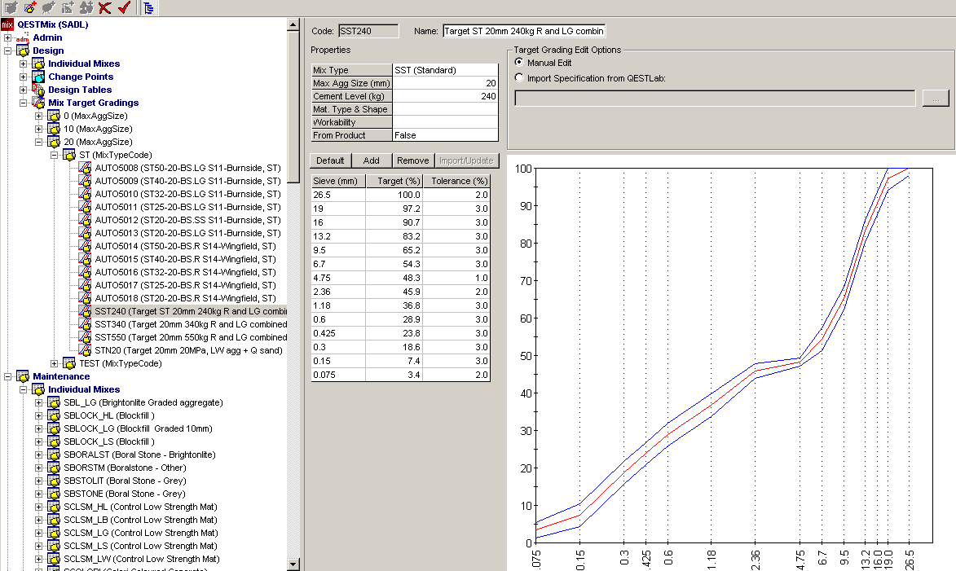
Task: Click the Change Points node icon
Action: click(x=38, y=77)
